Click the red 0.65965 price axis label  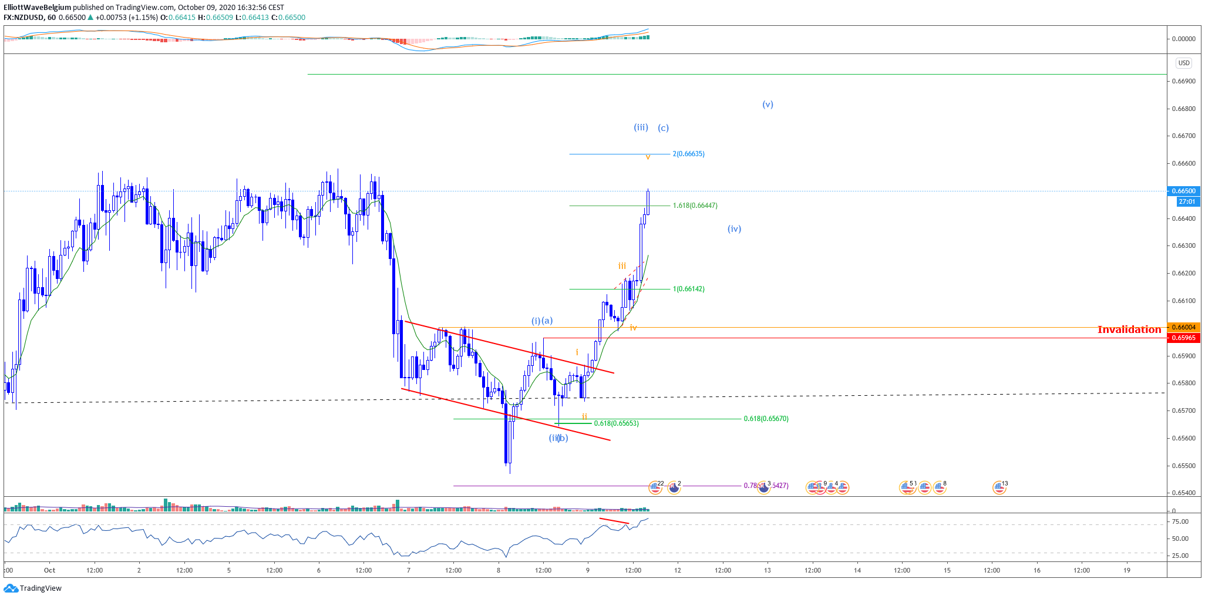tap(1183, 338)
